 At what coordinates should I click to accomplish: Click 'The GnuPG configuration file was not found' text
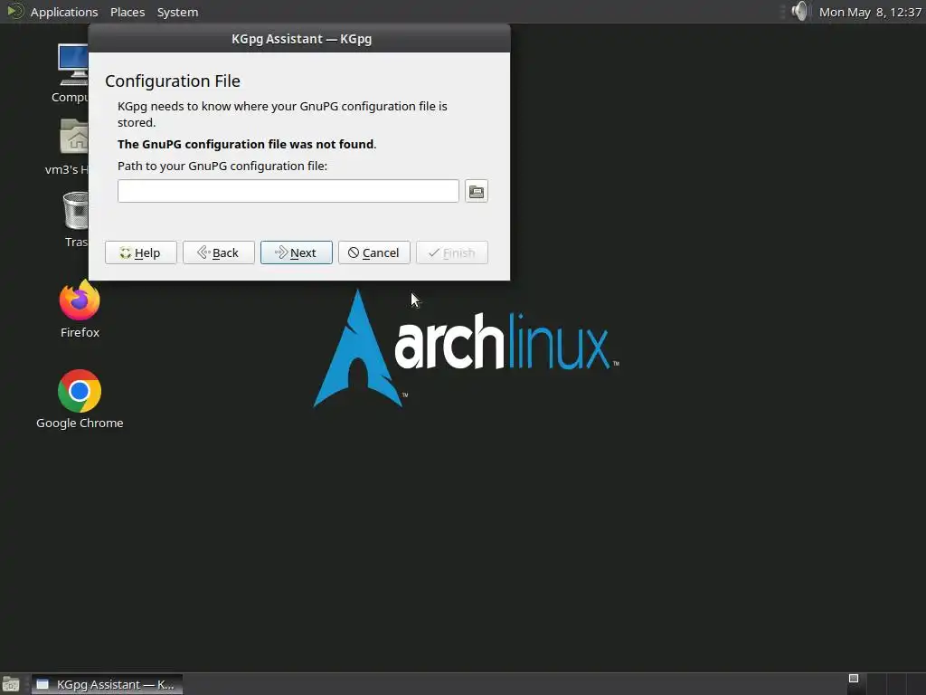[x=247, y=144]
